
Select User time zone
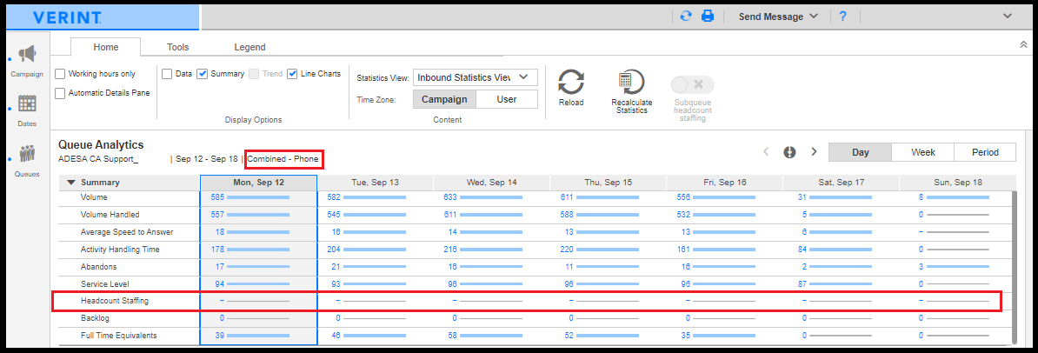(507, 99)
